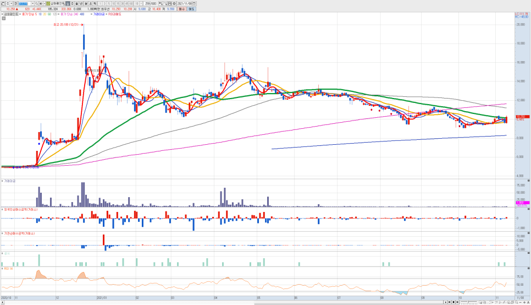Select the 일 (daily) period button
Viewport: 531px width, 305px height.
[x=67, y=3]
